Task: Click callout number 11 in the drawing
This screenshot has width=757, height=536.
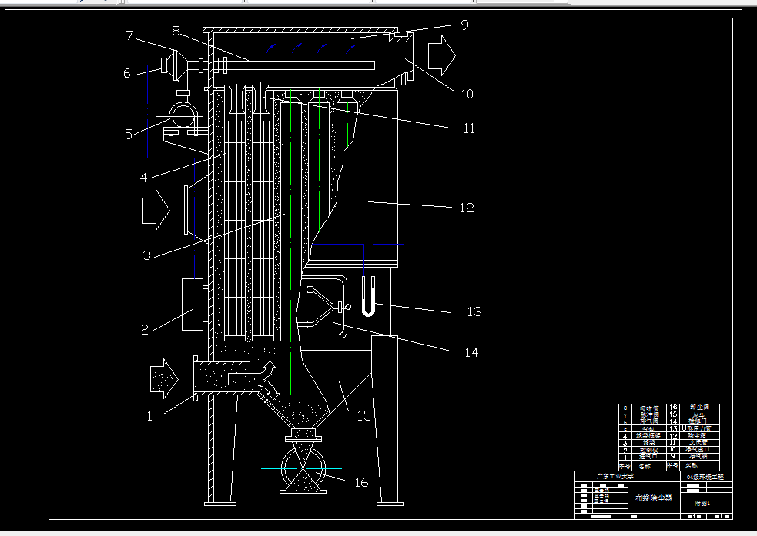Action: [x=469, y=128]
